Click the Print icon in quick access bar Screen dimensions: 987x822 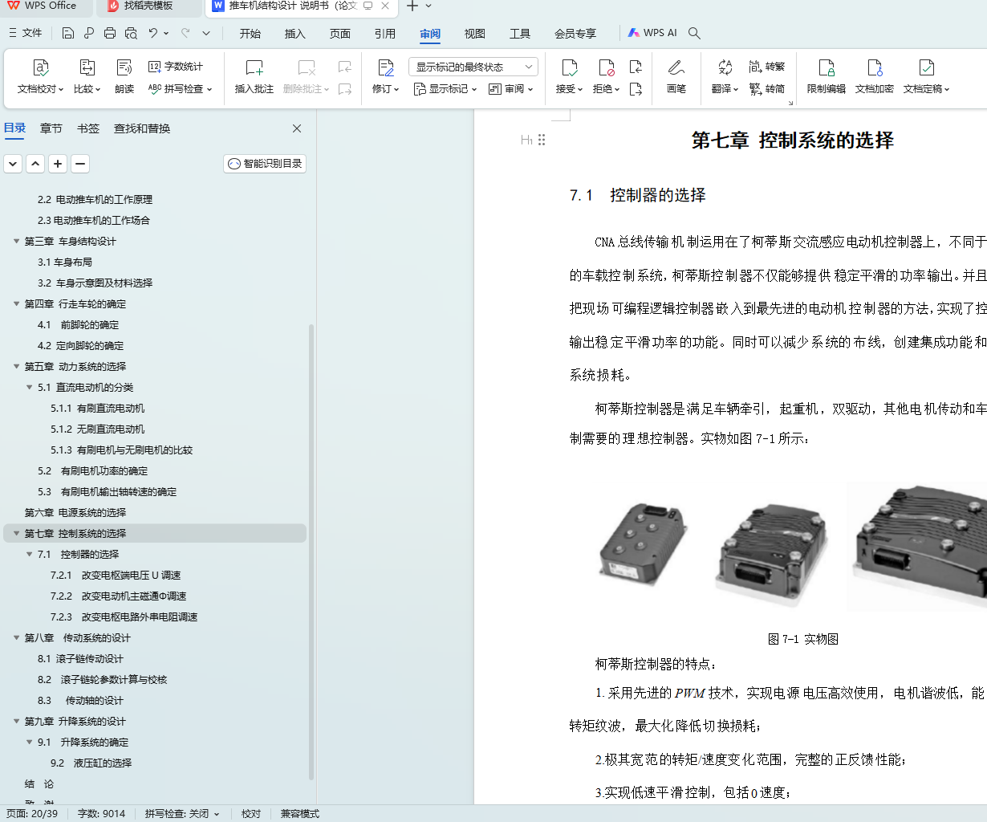110,33
